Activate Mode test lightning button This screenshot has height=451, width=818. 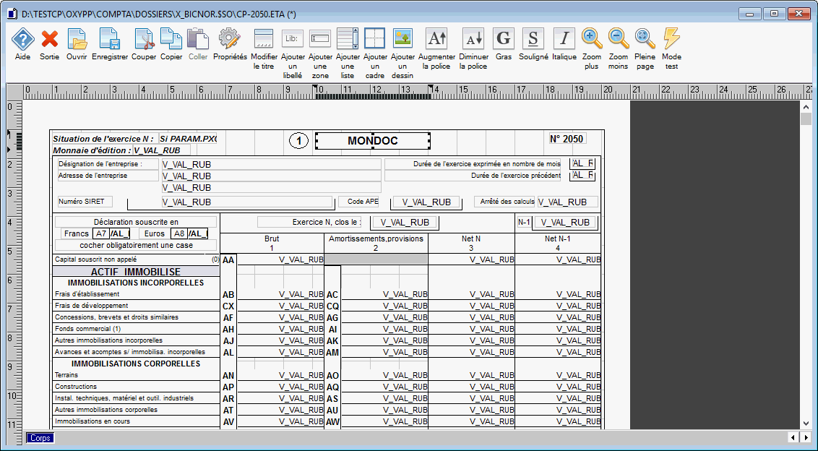[671, 39]
